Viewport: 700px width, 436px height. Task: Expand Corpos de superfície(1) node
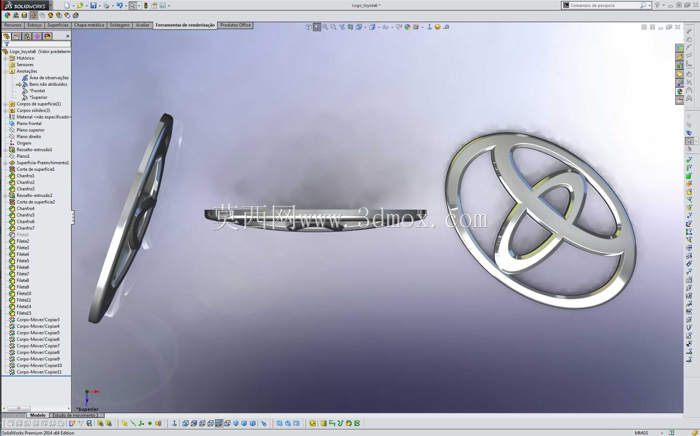5,104
